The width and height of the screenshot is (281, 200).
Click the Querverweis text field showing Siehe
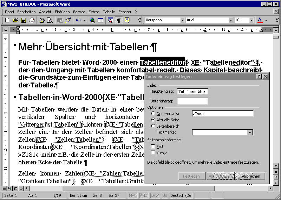222,114
